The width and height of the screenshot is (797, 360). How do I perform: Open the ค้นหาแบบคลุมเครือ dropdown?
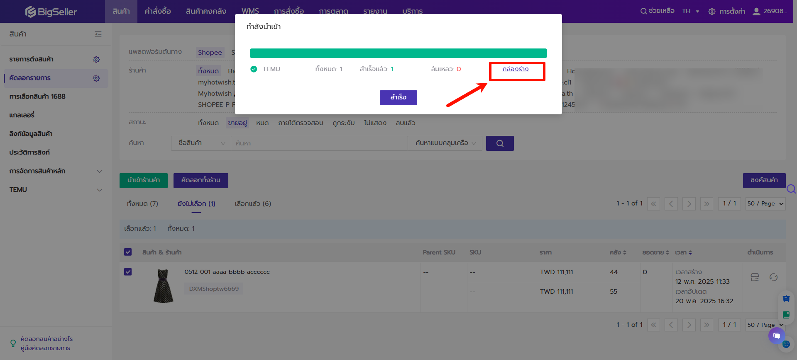[x=445, y=143]
